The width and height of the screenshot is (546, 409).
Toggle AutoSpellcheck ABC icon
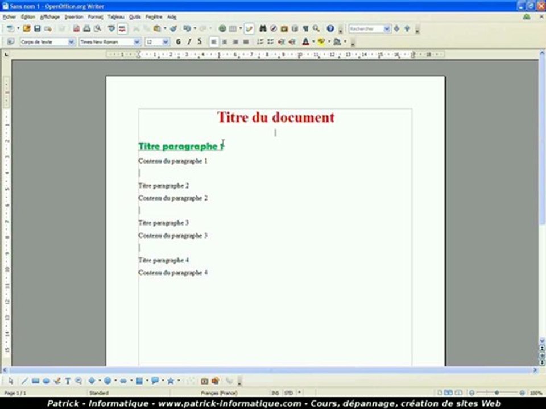122,28
